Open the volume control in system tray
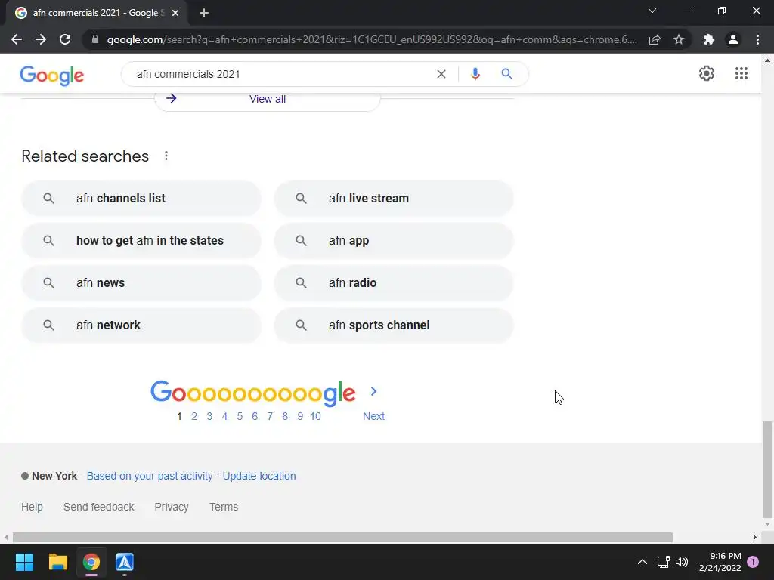This screenshot has width=774, height=580. point(682,562)
